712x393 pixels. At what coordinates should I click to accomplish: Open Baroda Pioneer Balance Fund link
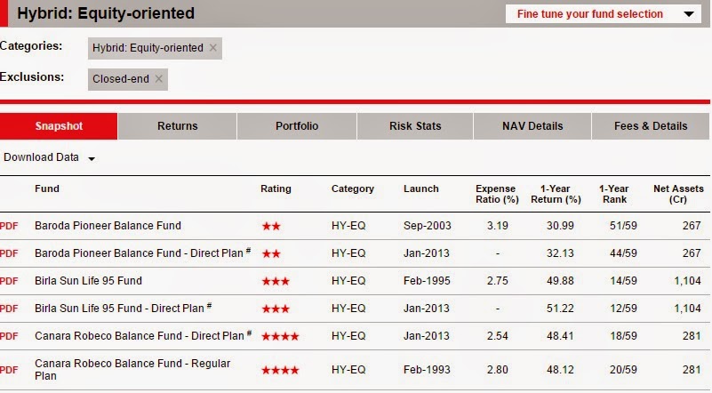[x=108, y=226]
